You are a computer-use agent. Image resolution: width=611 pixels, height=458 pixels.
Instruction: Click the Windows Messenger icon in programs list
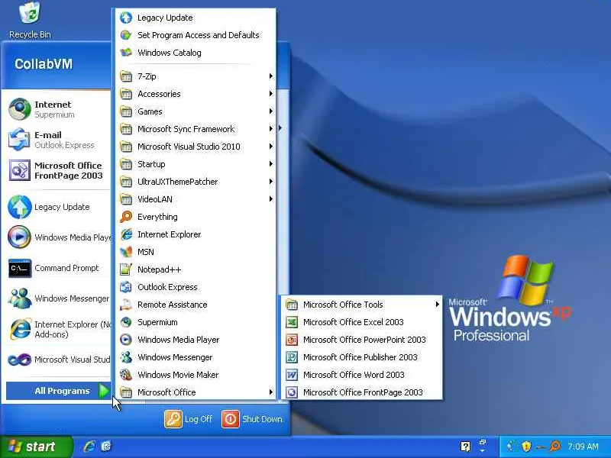tap(126, 357)
